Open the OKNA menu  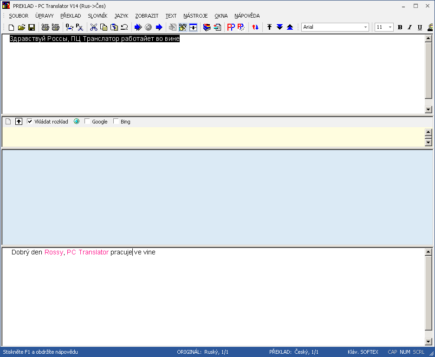pos(221,16)
